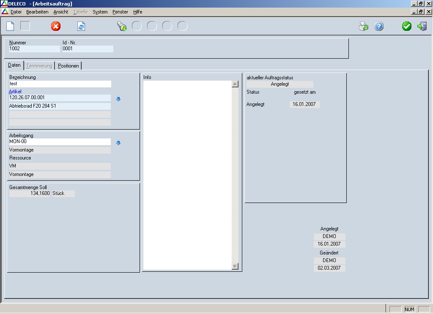The width and height of the screenshot is (433, 314).
Task: Click the Info box scroll down arrow
Action: click(235, 266)
